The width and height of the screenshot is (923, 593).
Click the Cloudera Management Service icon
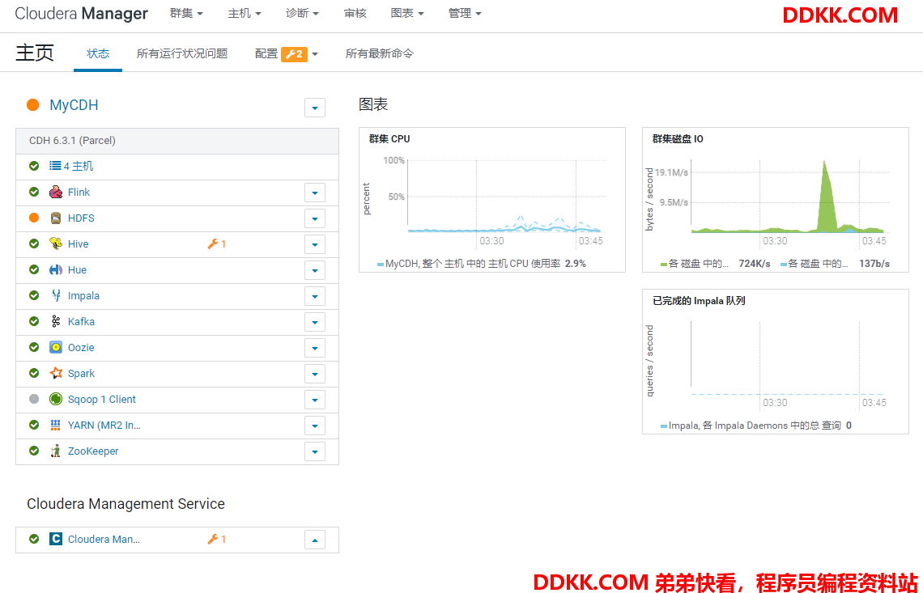click(x=56, y=539)
